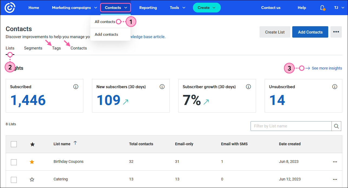The image size is (348, 188).
Task: Expand the TJ account menu
Action: tap(339, 8)
